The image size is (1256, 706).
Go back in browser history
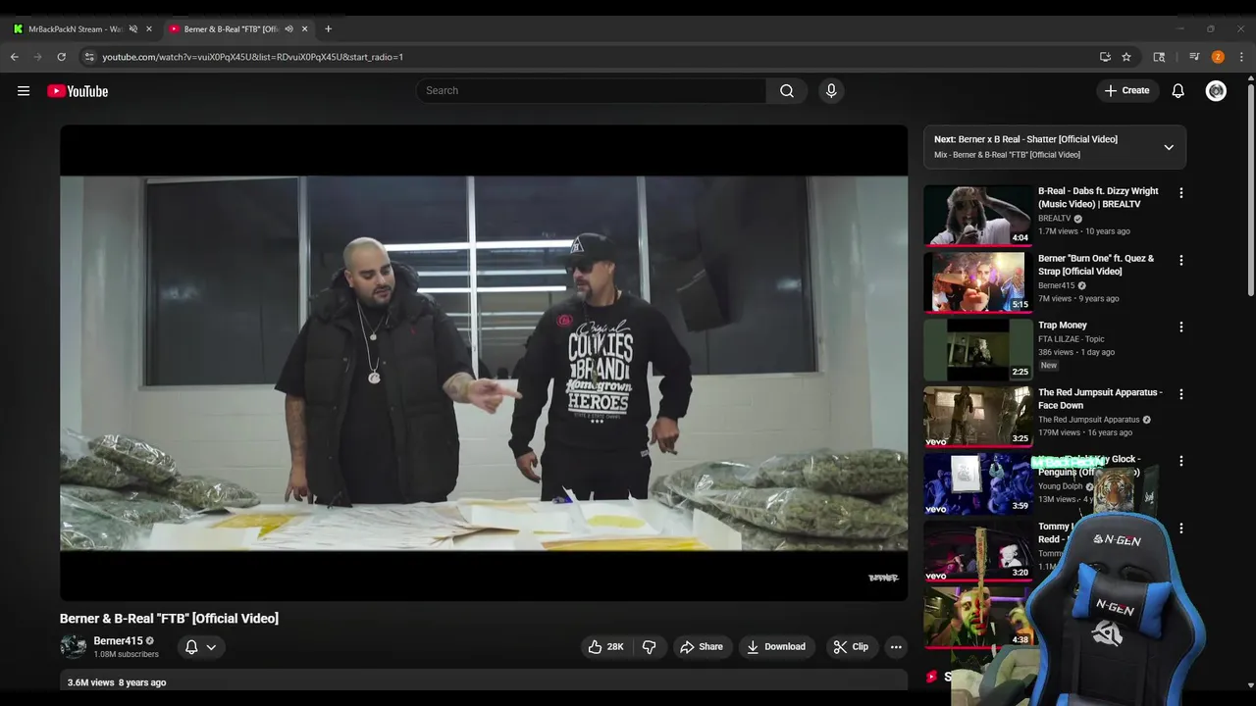pyautogui.click(x=15, y=57)
